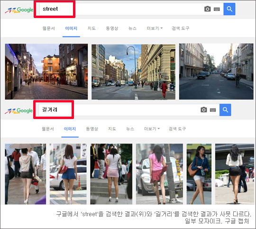Click the blue search button next to '길거리'
Viewport: 256px width, 229px height.
[x=225, y=110]
